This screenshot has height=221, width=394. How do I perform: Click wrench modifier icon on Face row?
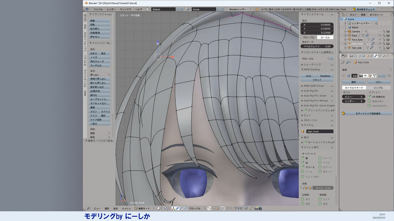coord(367,36)
